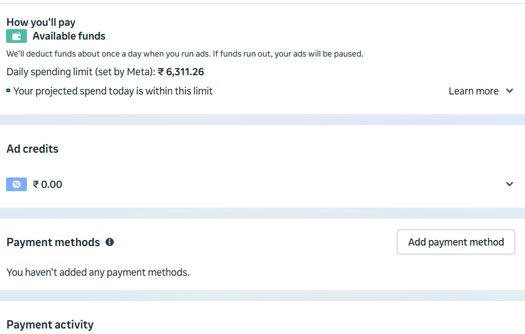Click the blue ad credits coupon icon

point(16,185)
